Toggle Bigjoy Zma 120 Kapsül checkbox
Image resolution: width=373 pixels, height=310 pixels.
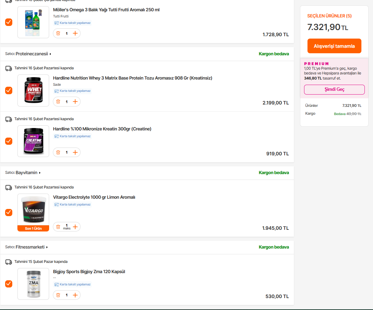click(x=9, y=284)
